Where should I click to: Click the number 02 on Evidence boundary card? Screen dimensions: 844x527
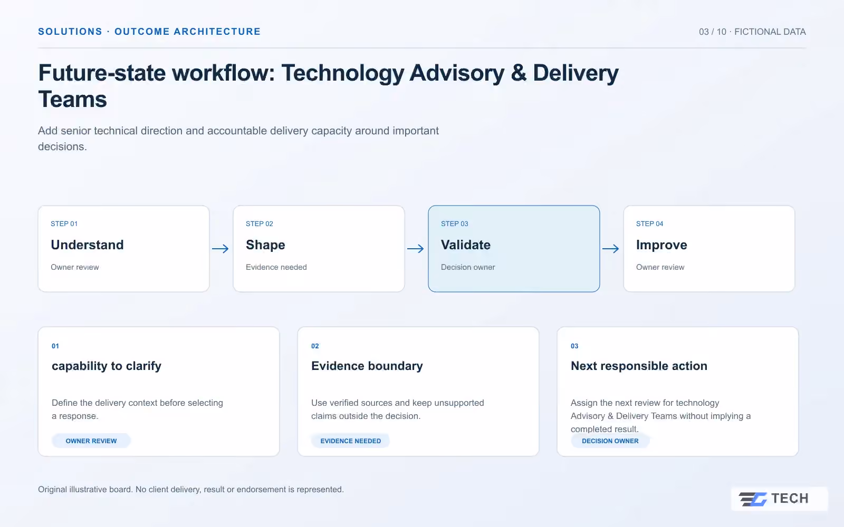[x=315, y=346]
